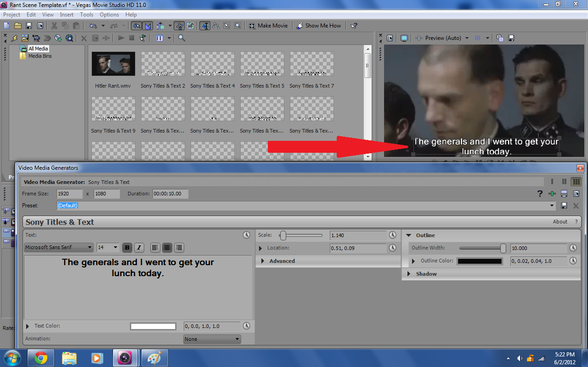
Task: Toggle the Enable Snapping icon
Action: (x=136, y=26)
